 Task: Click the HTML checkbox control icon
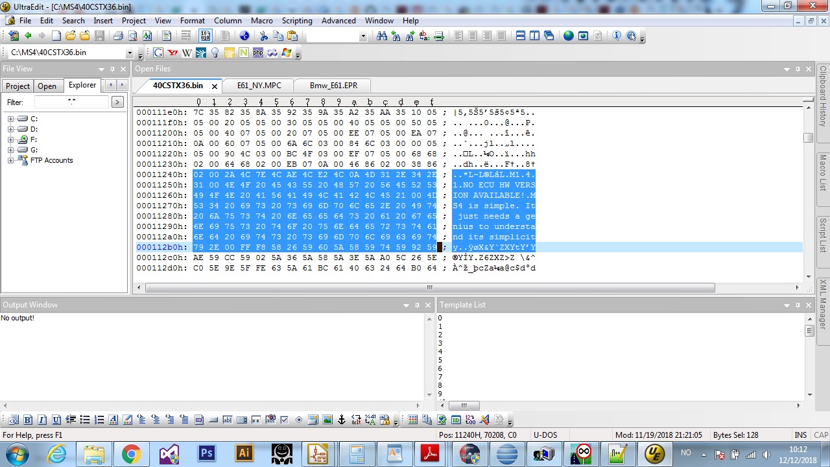click(284, 420)
